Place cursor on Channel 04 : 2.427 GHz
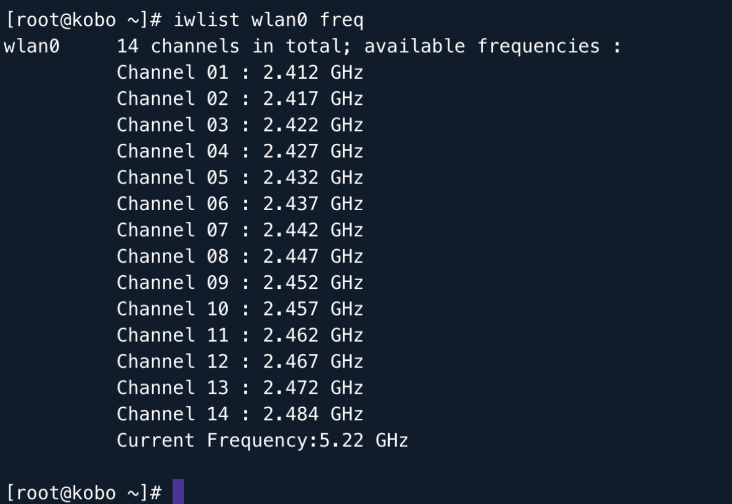Image resolution: width=732 pixels, height=504 pixels. click(x=240, y=151)
